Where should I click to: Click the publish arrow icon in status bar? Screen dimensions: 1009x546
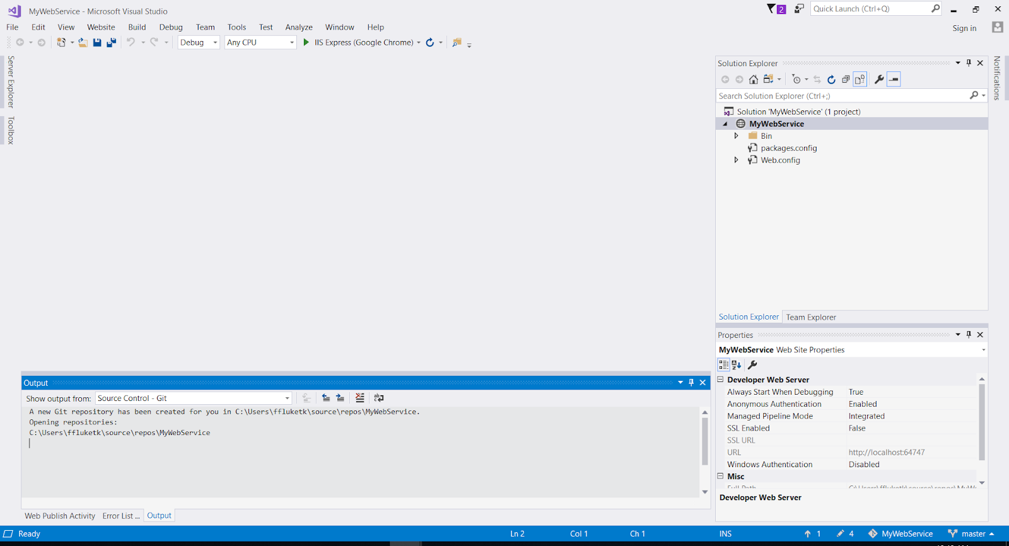808,534
